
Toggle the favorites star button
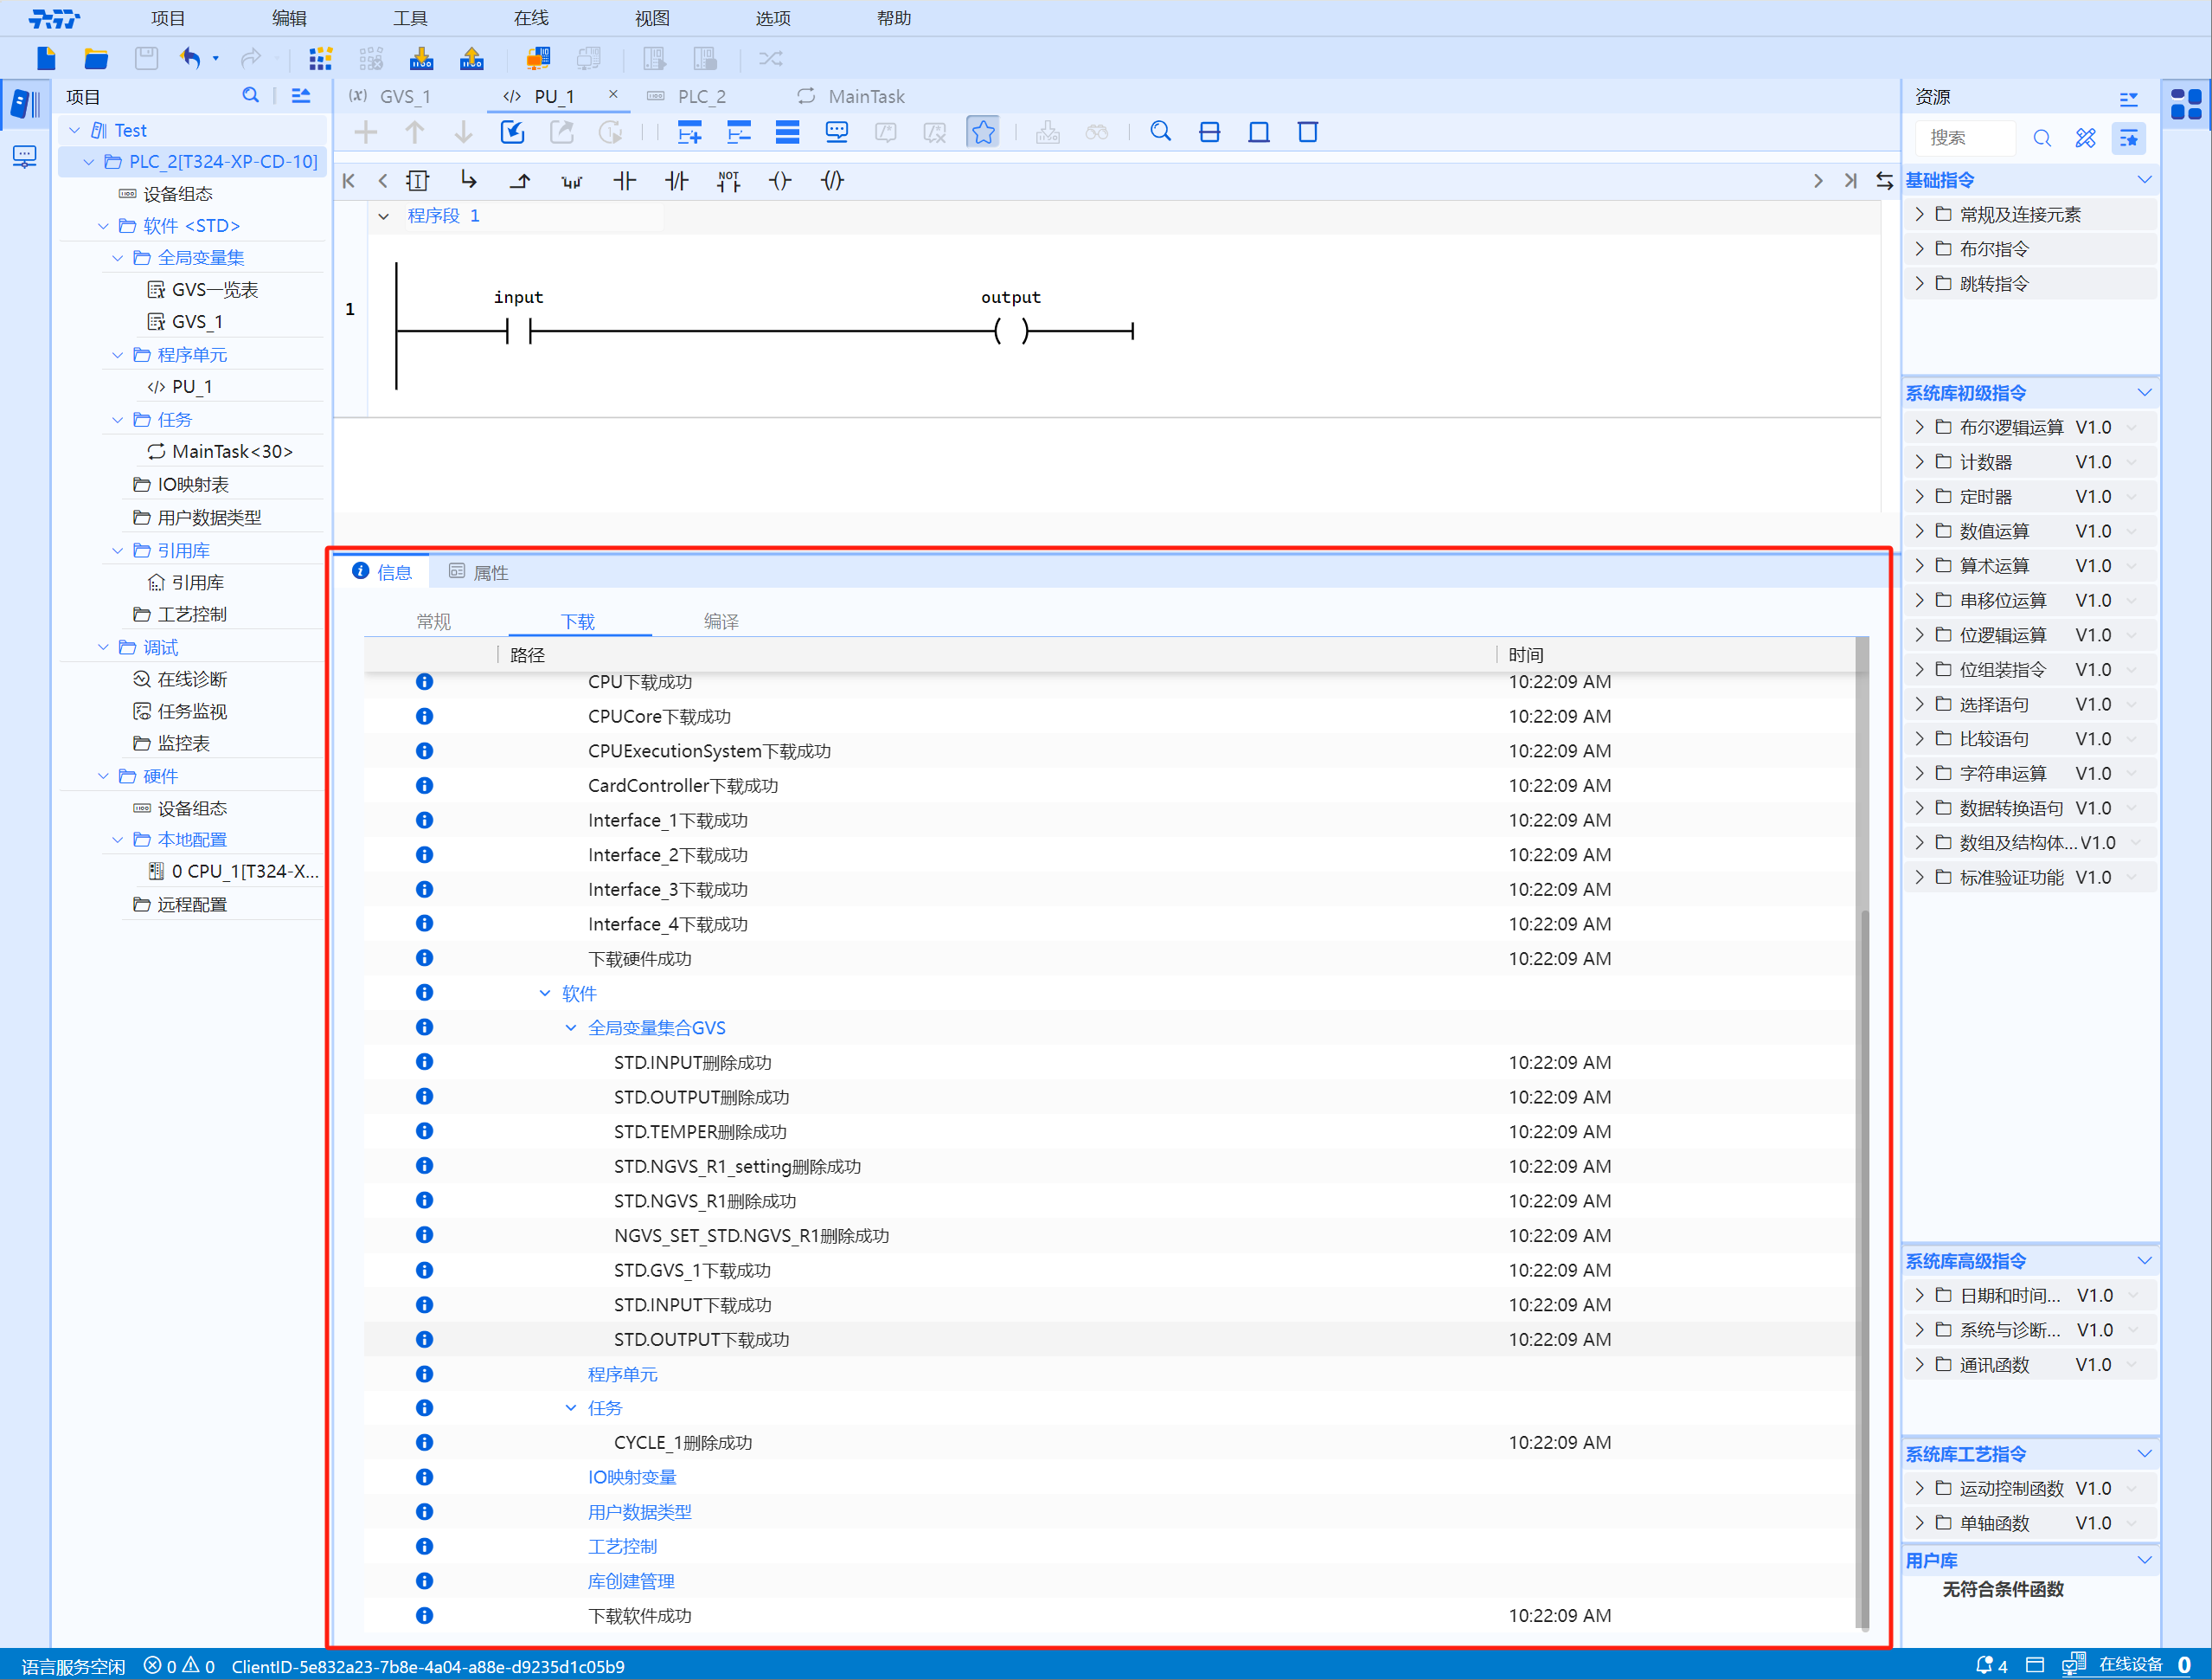[x=983, y=132]
